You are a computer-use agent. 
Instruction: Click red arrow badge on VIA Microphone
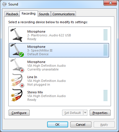pos(22,70)
